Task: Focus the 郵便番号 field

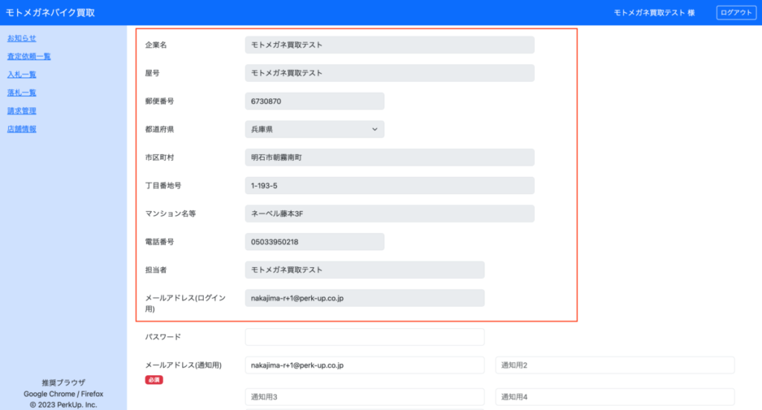Action: click(314, 101)
